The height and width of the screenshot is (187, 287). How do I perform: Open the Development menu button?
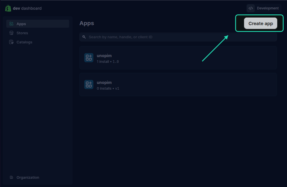(264, 8)
